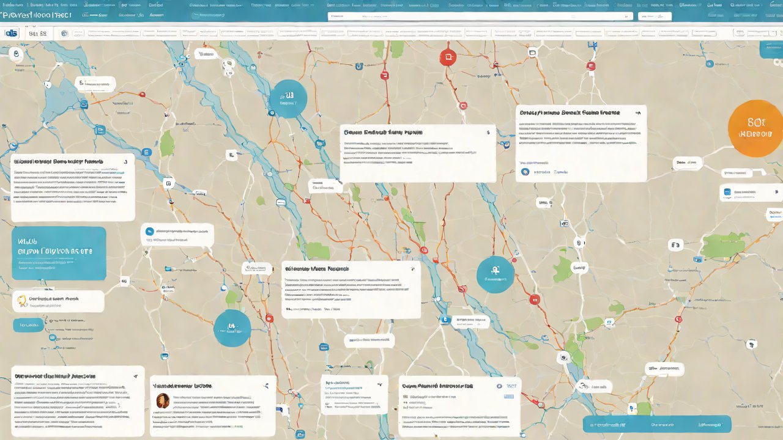Click the blue circle icon in top-right info card
The height and width of the screenshot is (440, 783).
(x=524, y=172)
